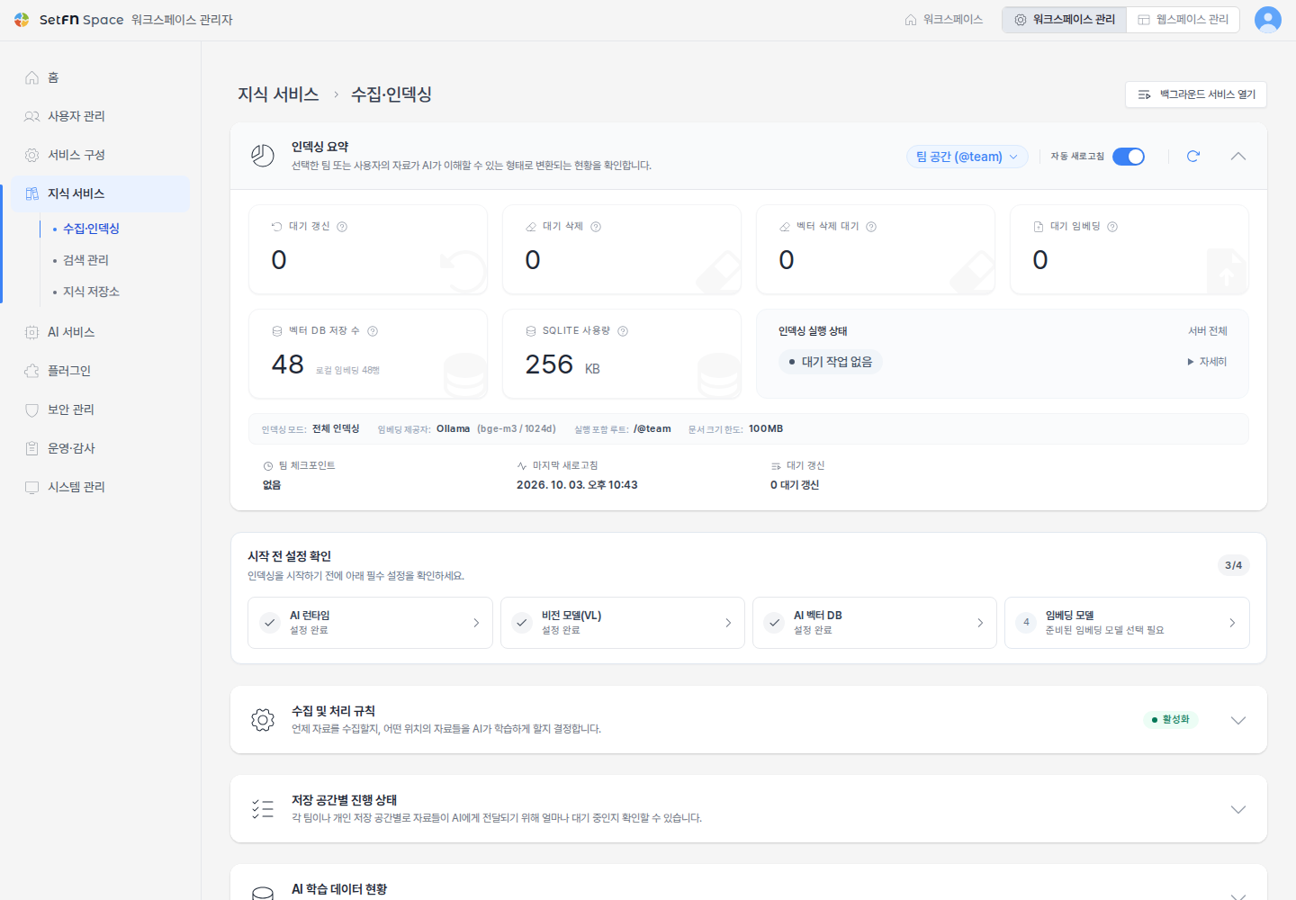Open the AI 런타임 setup card
The image size is (1296, 900).
[370, 623]
